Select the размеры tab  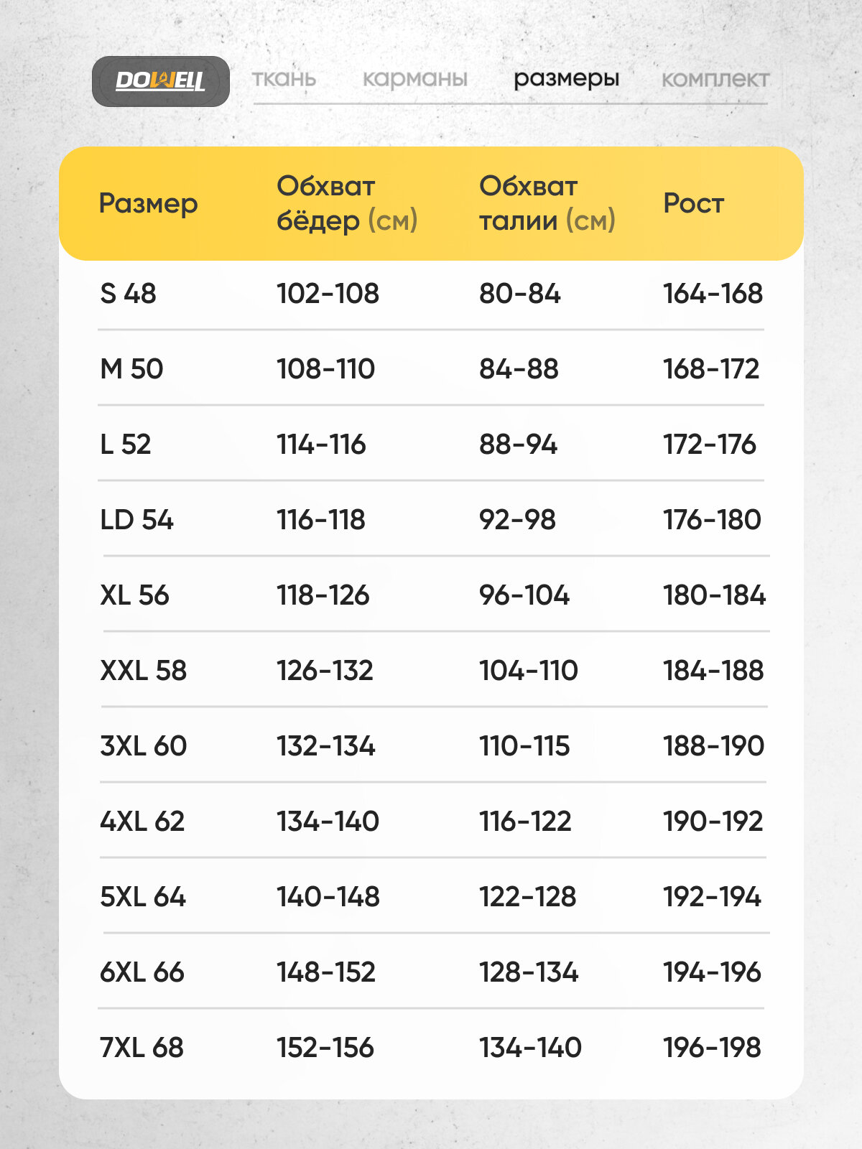pos(566,78)
